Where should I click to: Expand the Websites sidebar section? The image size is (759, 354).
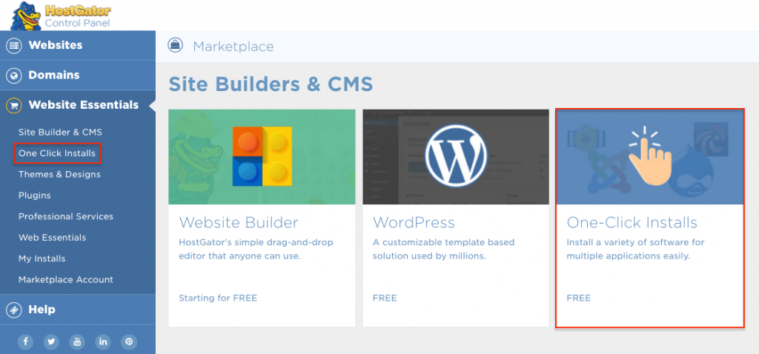click(56, 45)
